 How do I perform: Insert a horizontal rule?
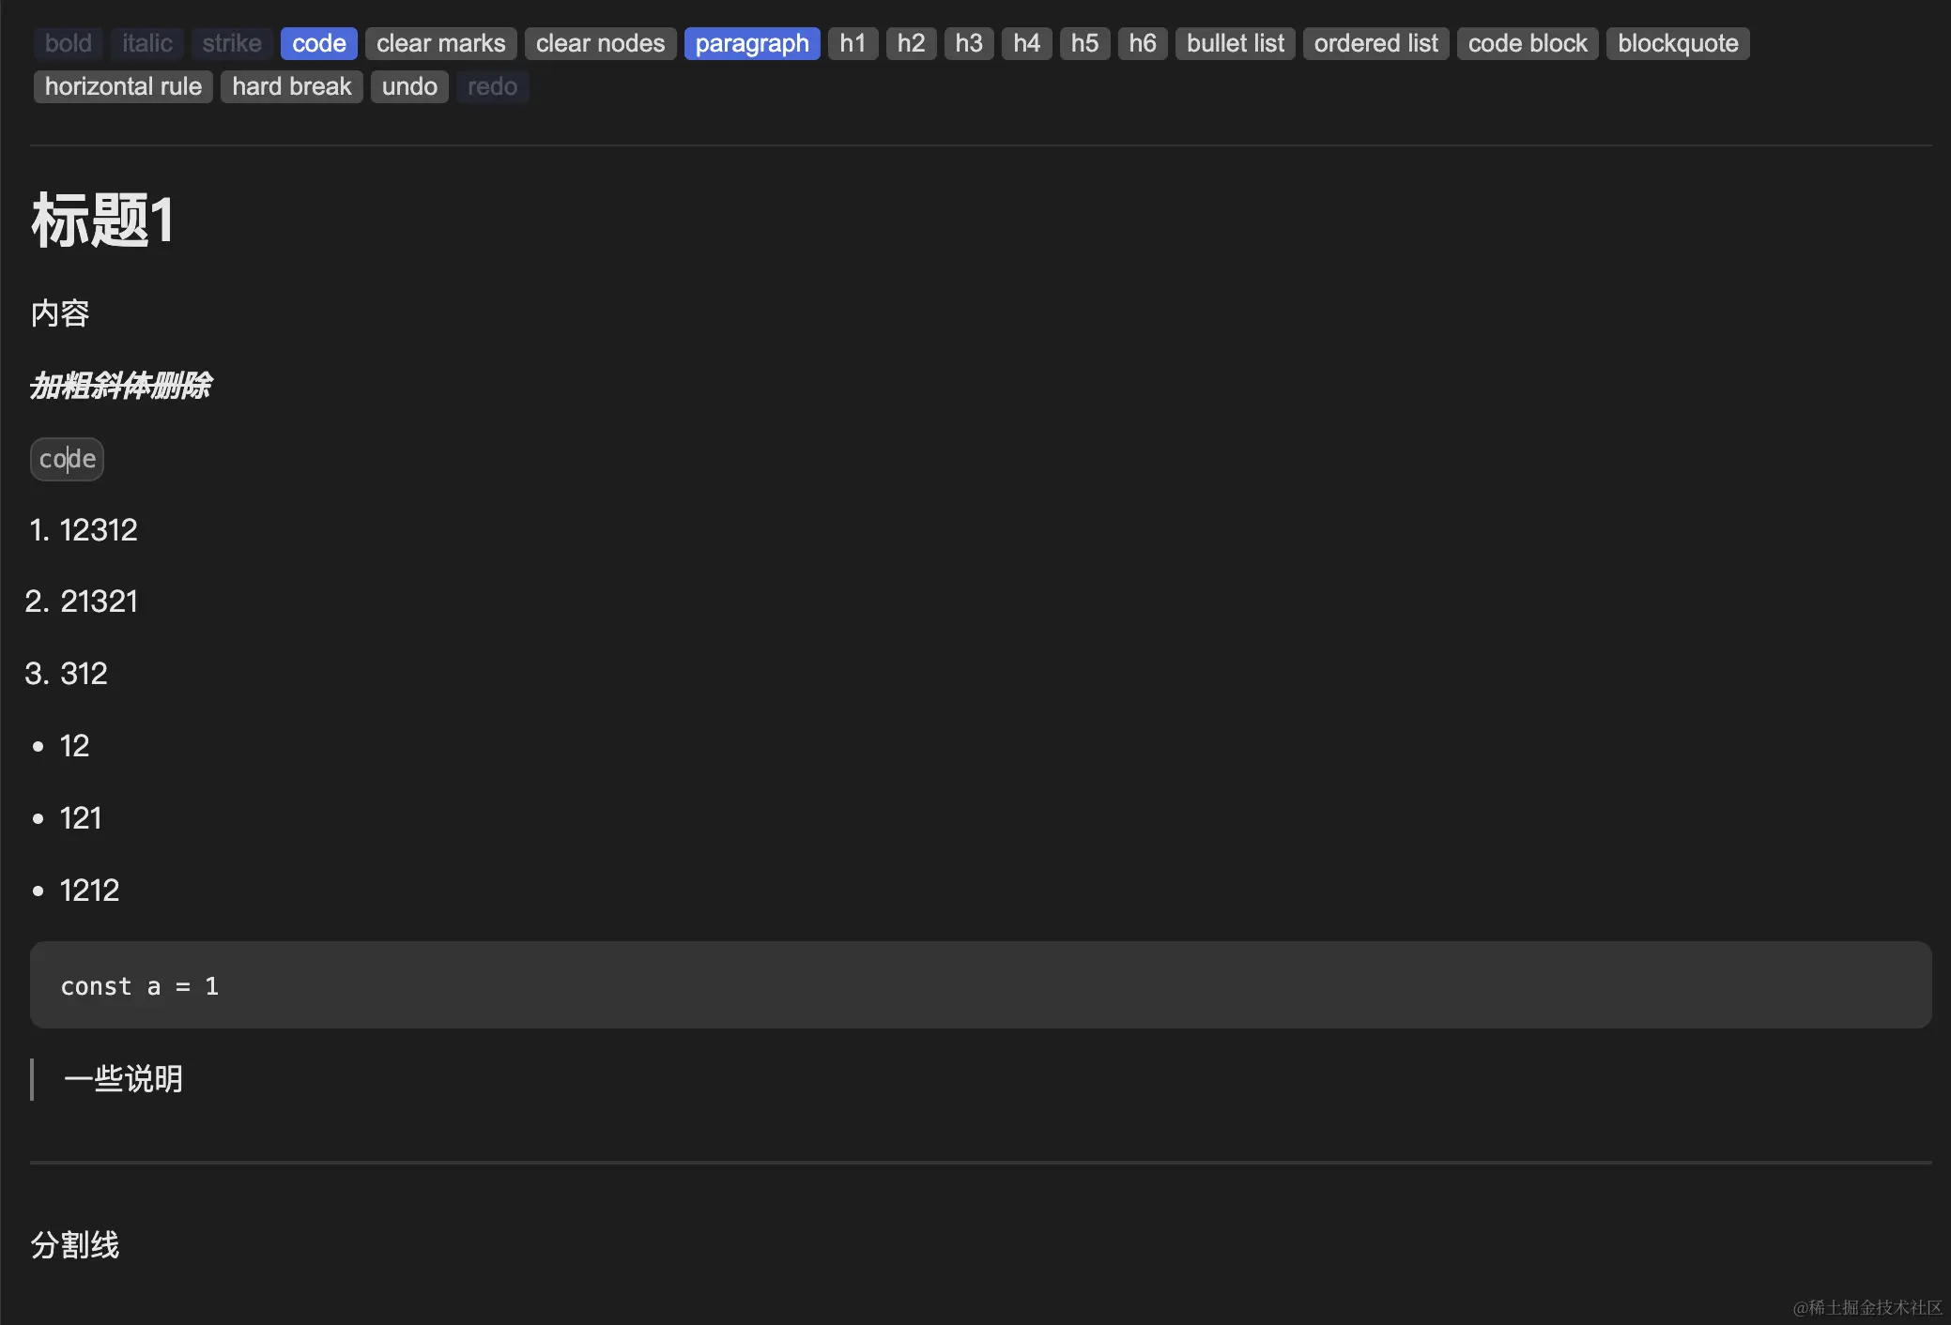coord(123,86)
